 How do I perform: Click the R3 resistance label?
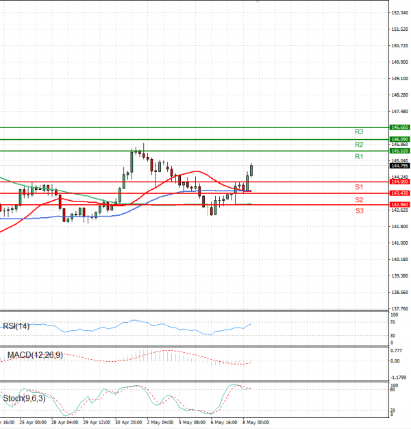(359, 132)
